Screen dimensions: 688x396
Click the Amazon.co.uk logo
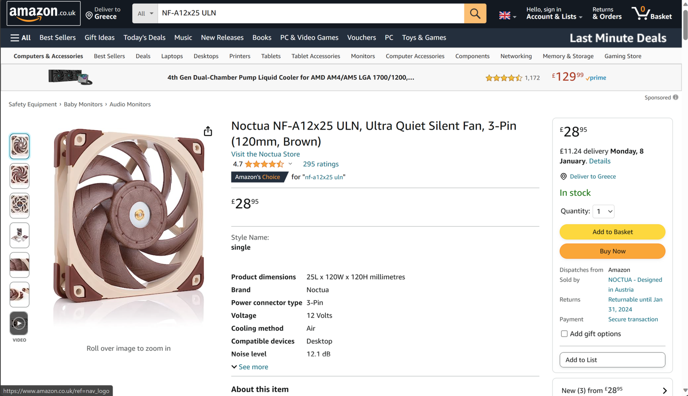click(x=43, y=13)
